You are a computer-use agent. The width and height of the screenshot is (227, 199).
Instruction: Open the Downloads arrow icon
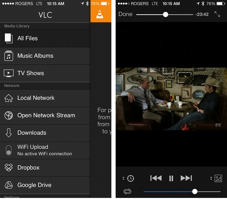9,133
